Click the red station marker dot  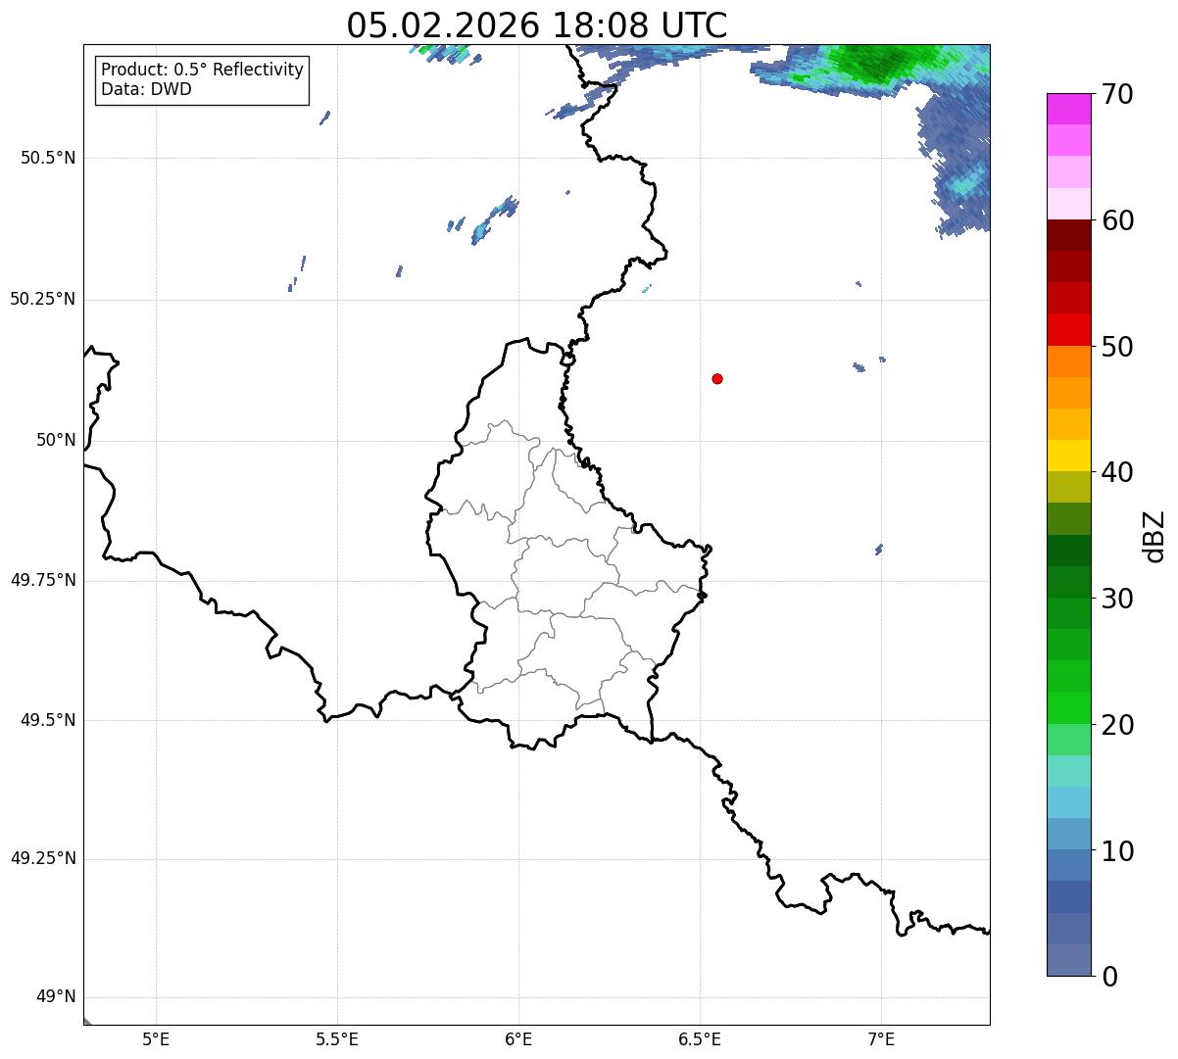click(717, 378)
